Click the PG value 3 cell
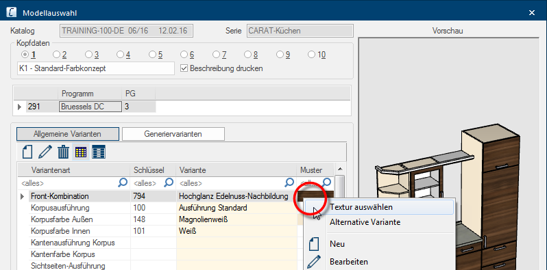This screenshot has width=547, height=270. 139,107
